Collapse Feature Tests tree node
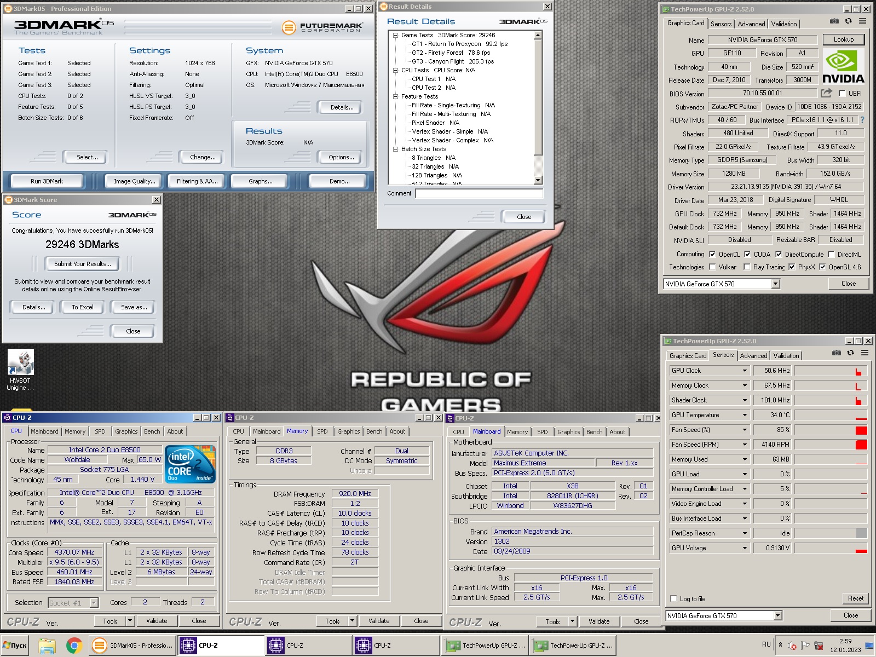This screenshot has height=657, width=876. click(x=395, y=96)
